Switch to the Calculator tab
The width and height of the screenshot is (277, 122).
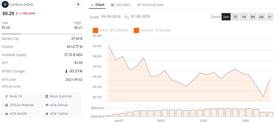click(121, 5)
